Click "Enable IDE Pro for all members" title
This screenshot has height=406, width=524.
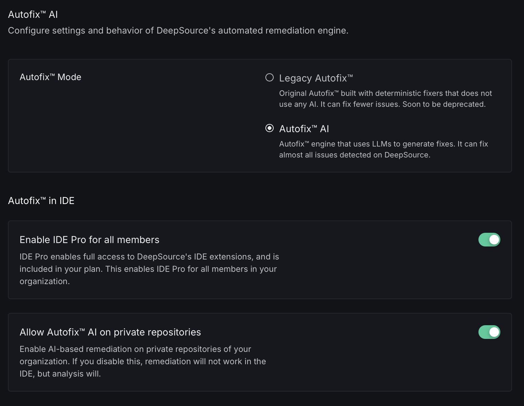(89, 240)
